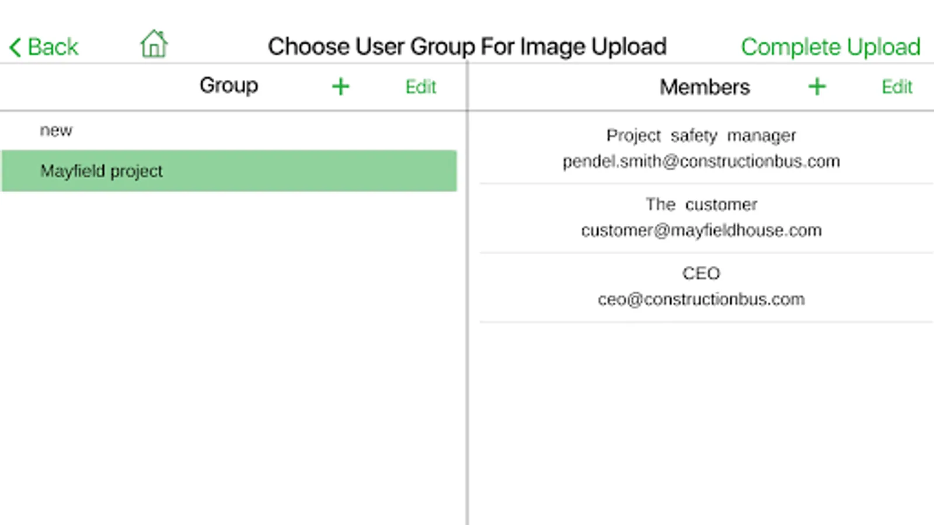Select the "new" group
The width and height of the screenshot is (934, 525).
[56, 130]
